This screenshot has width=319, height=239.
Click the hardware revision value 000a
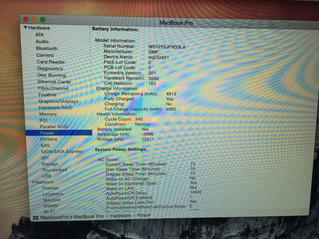click(153, 78)
